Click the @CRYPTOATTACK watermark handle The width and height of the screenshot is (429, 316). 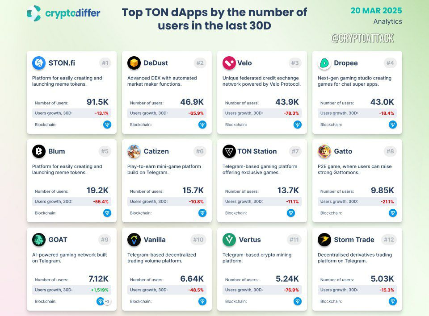pyautogui.click(x=362, y=38)
